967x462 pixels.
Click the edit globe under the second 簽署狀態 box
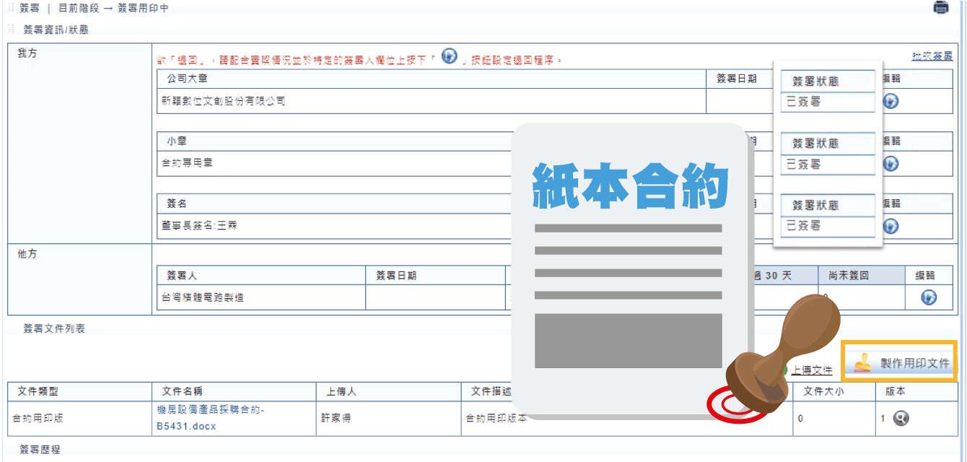tap(891, 163)
